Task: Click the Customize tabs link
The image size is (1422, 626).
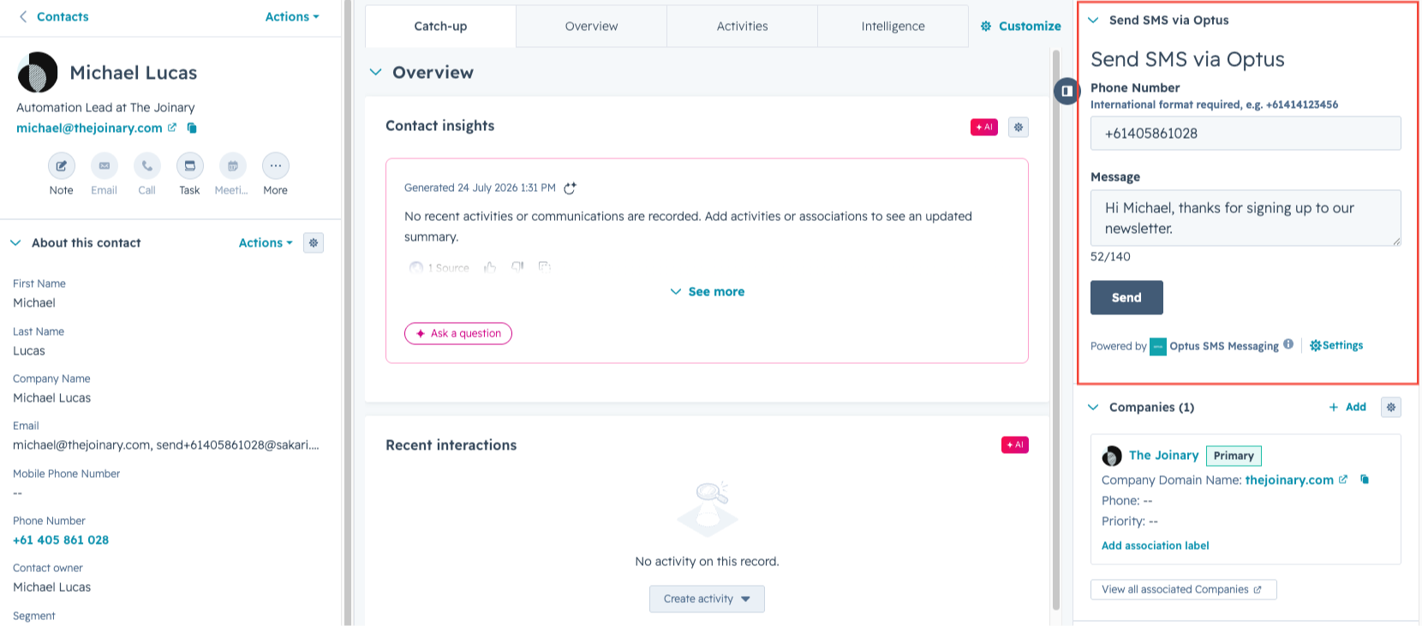Action: click(x=1021, y=27)
